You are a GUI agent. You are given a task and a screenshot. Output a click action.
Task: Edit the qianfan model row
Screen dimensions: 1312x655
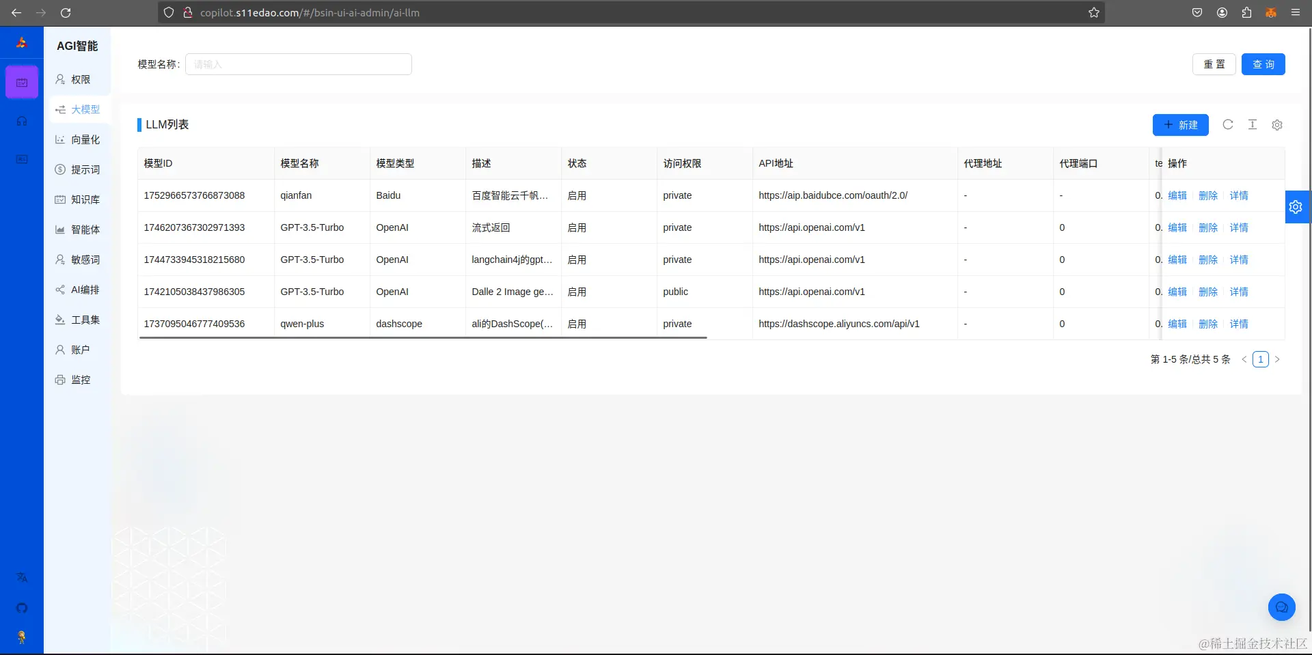pos(1177,195)
